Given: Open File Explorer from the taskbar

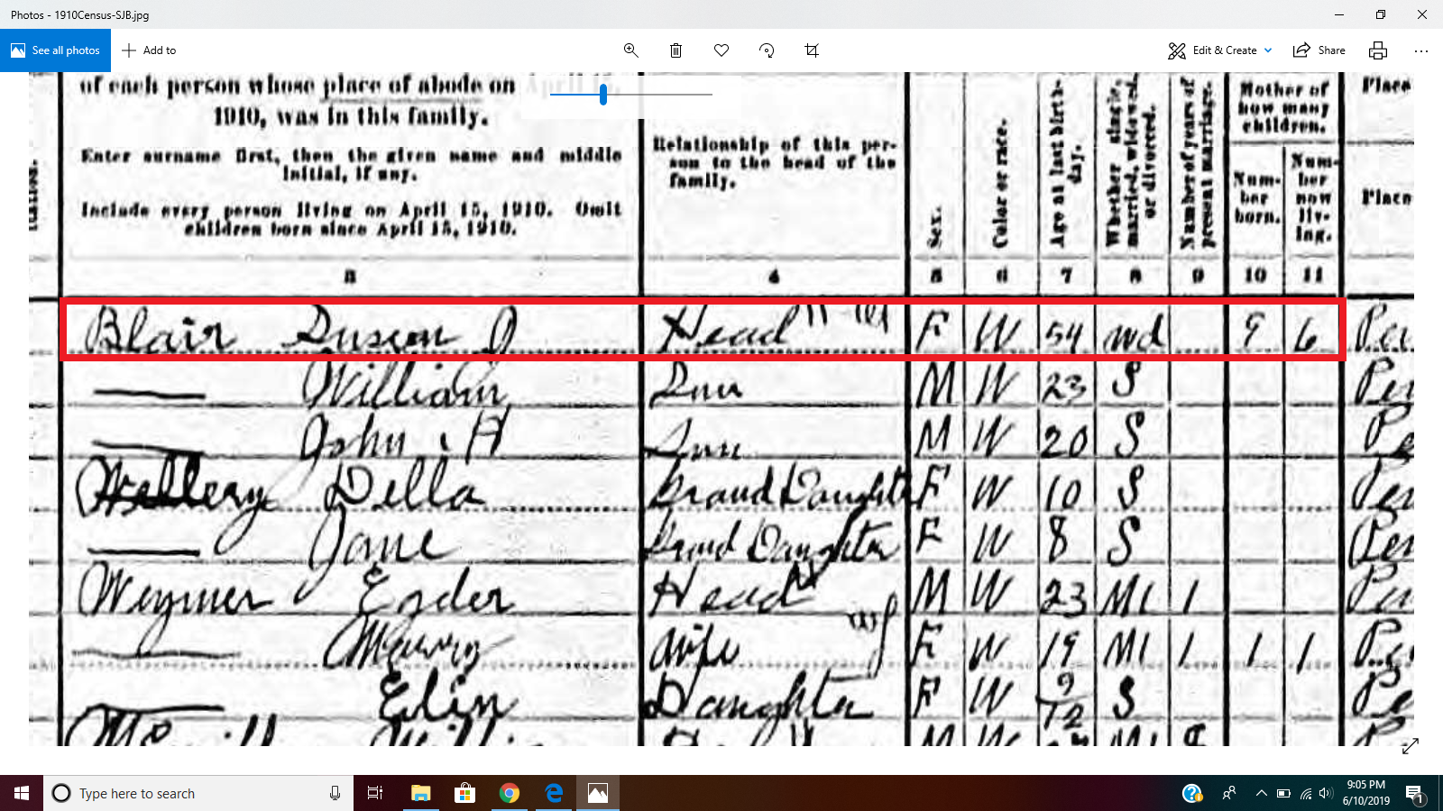Looking at the screenshot, I should tap(420, 793).
